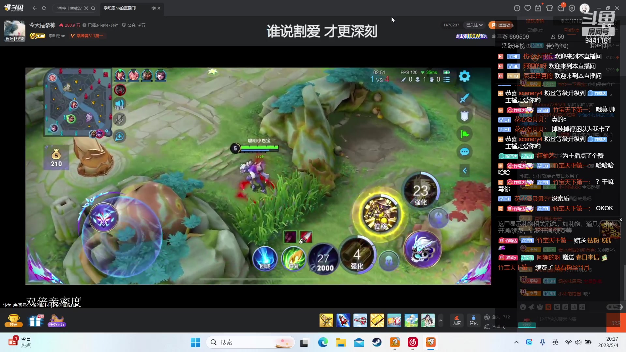The width and height of the screenshot is (626, 352).
Task: Toggle the 屏蔽 block switch
Action: (x=615, y=307)
